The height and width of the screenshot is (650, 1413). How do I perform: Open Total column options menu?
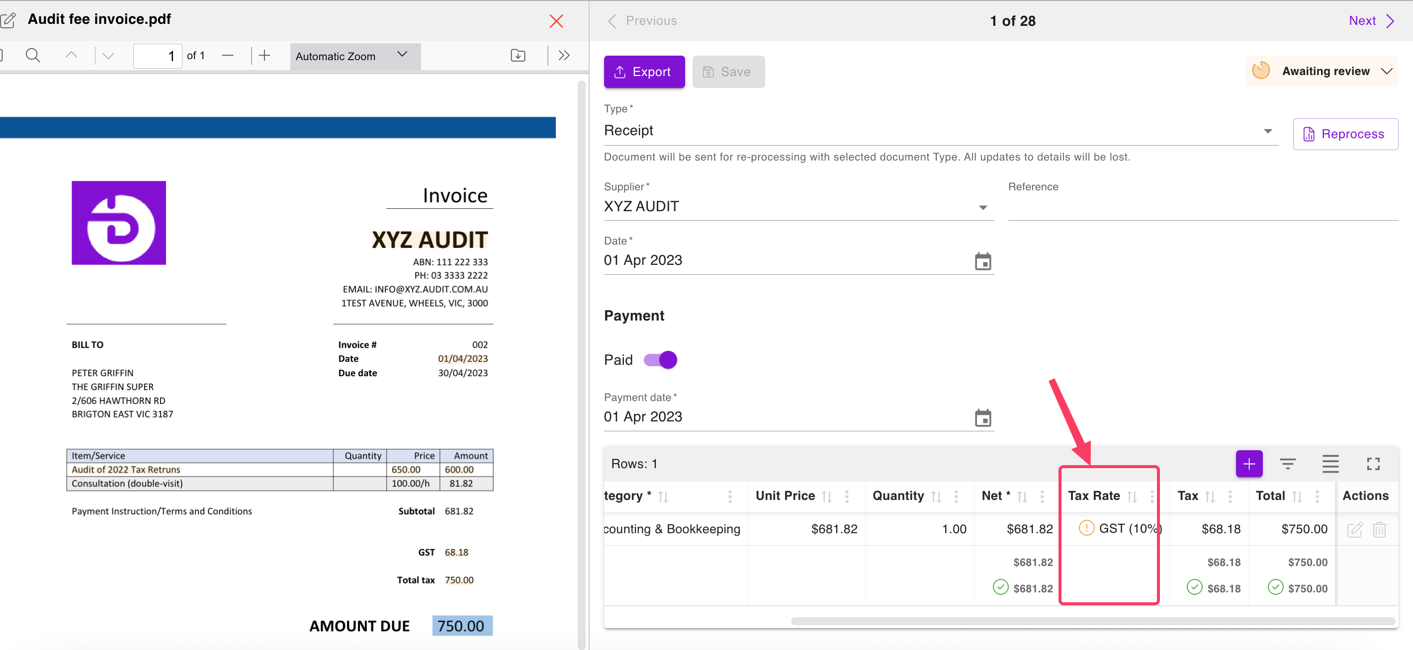1317,496
